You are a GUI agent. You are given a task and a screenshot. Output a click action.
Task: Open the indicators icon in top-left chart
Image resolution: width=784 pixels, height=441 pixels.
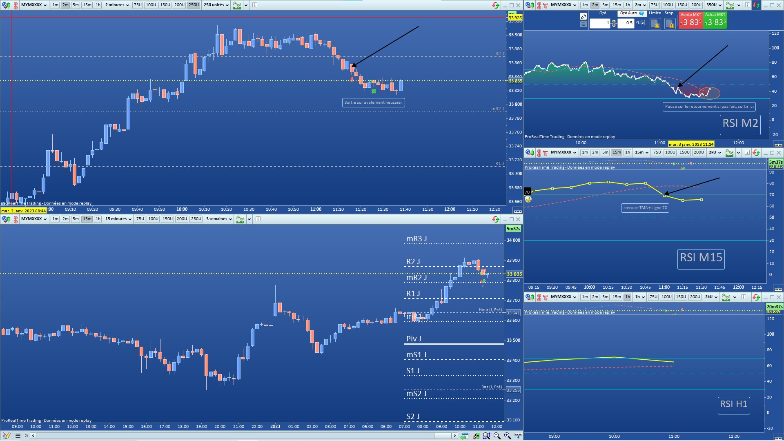click(237, 5)
